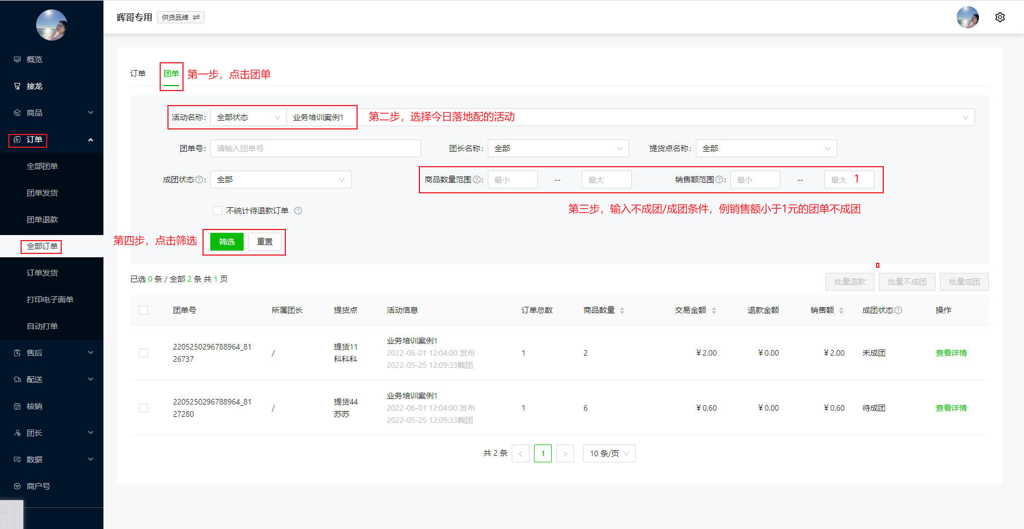Go to next page arrow
Viewport: 1024px width, 529px height.
tap(565, 453)
